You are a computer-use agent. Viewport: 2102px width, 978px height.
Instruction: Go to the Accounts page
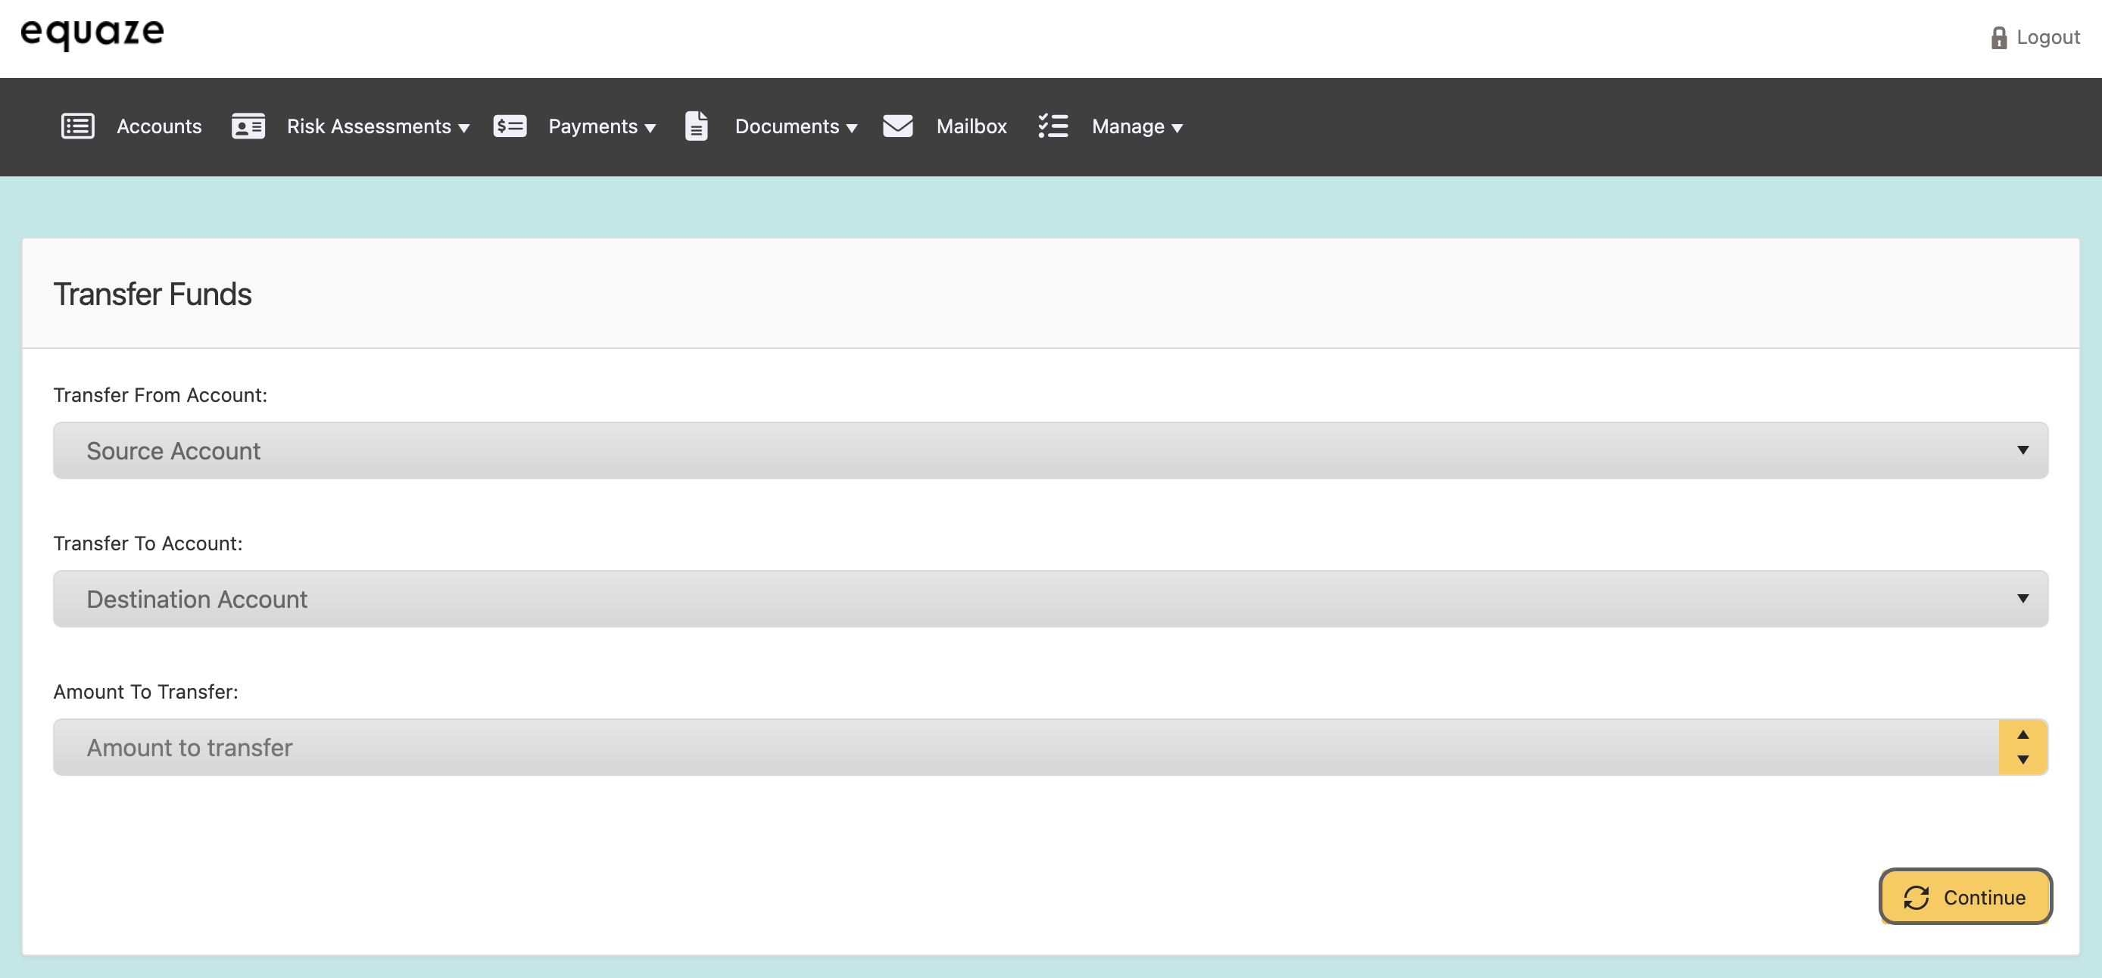click(x=159, y=126)
